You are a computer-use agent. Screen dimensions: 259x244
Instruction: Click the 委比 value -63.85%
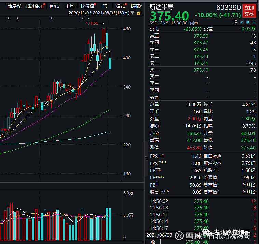pos(192,29)
